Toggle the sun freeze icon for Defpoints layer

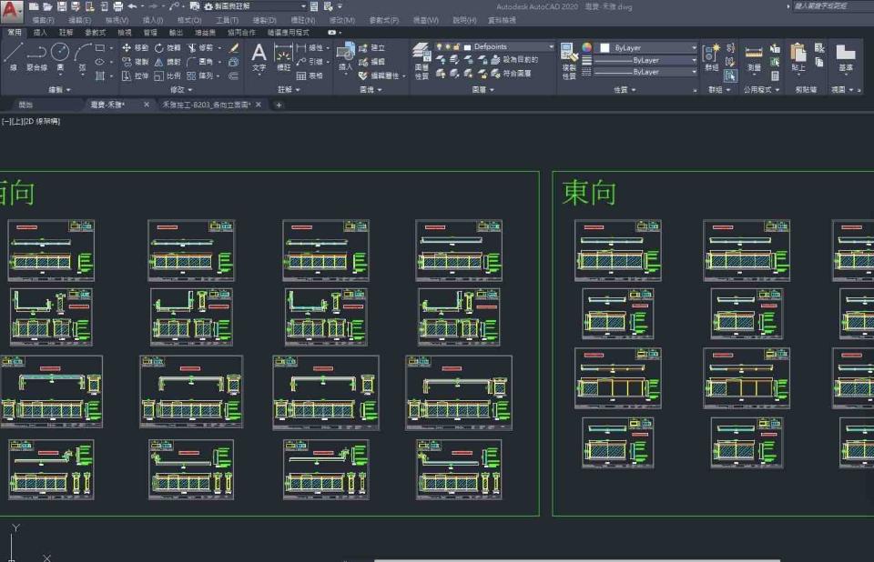tap(449, 46)
